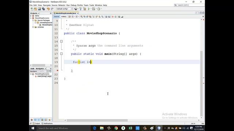Select the MovieShopScenario.java editor tab

(66, 13)
